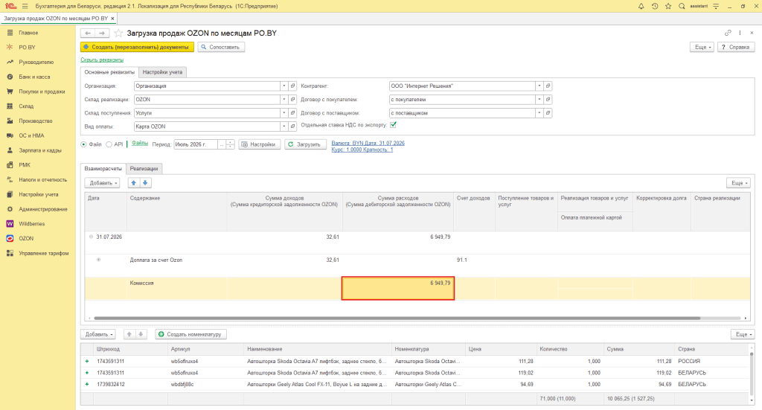The width and height of the screenshot is (762, 410).
Task: Click Скрыть реквизиты link
Action: (x=102, y=60)
